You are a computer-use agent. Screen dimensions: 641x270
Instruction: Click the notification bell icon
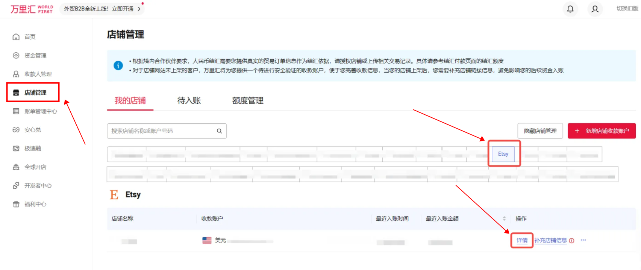(570, 9)
